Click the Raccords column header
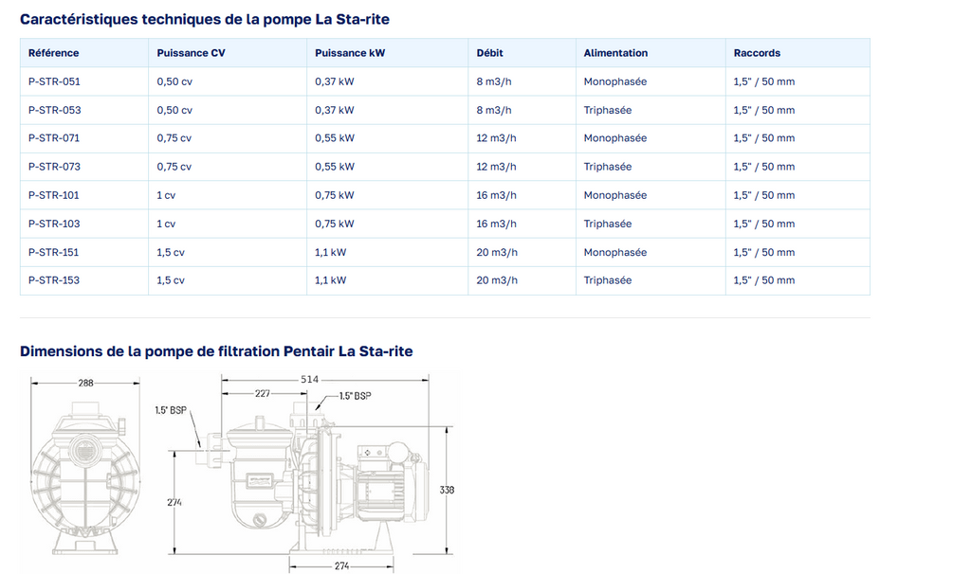This screenshot has width=971, height=574. 797,53
